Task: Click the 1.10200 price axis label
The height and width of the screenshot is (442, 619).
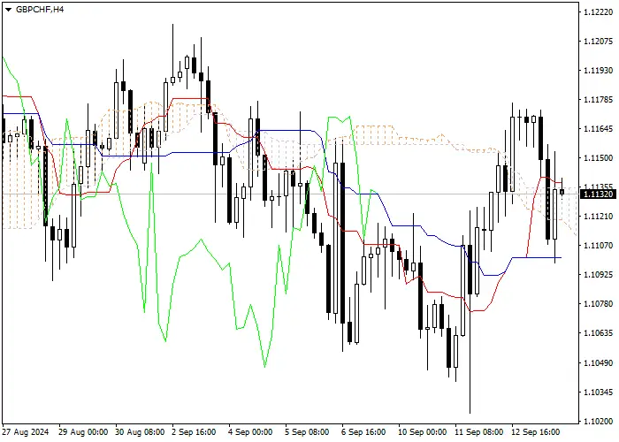Action: pyautogui.click(x=598, y=422)
